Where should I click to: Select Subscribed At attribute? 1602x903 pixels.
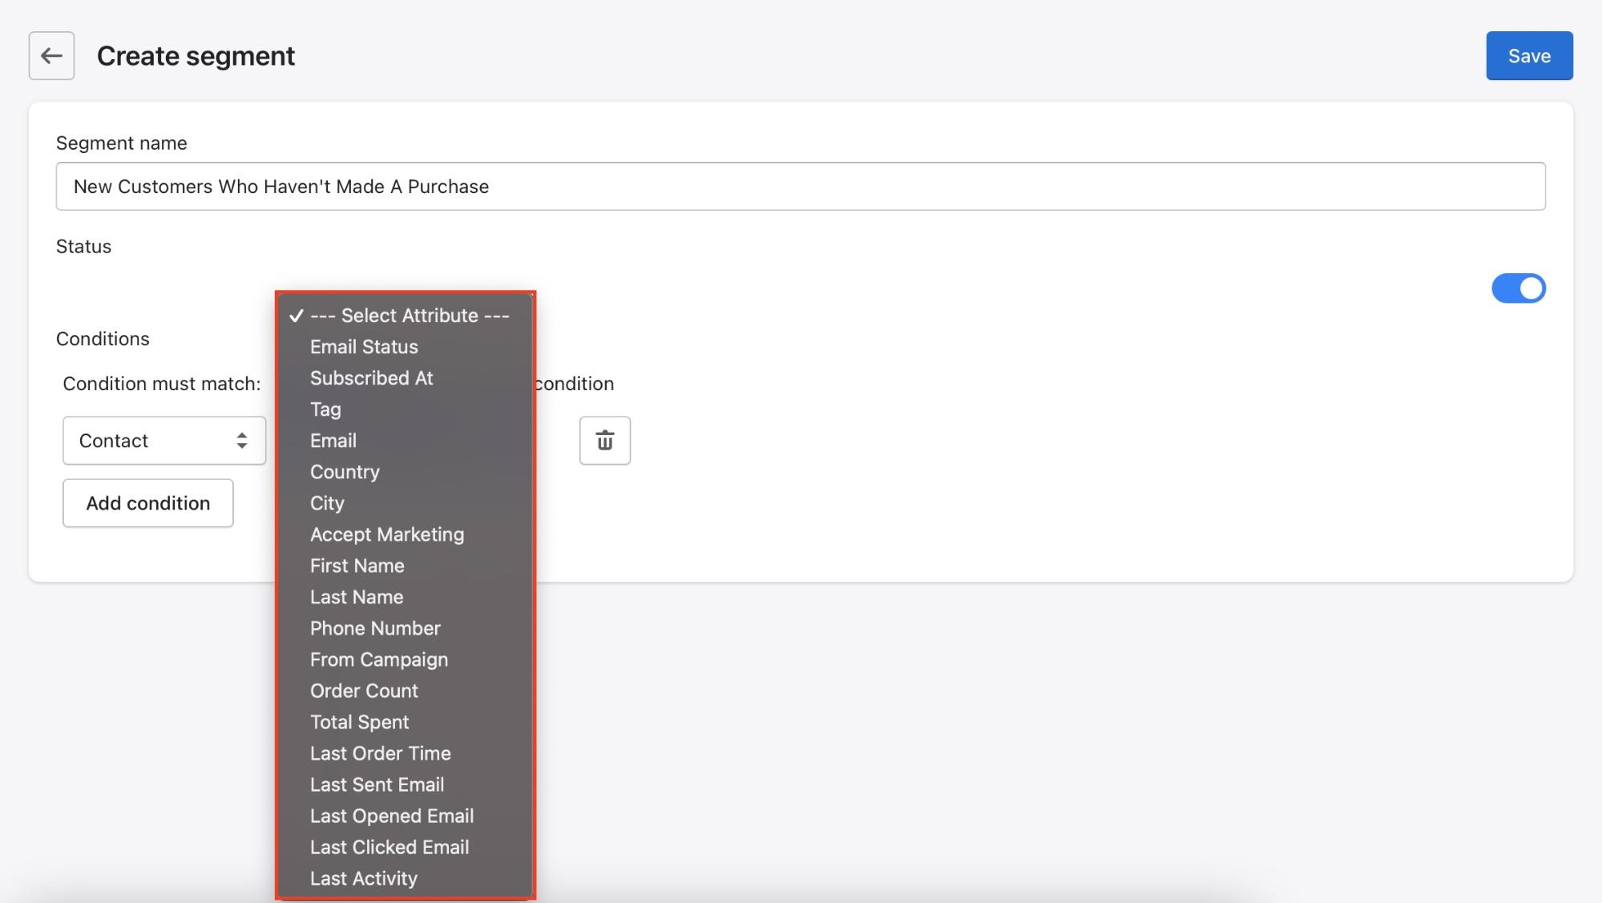coord(405,377)
